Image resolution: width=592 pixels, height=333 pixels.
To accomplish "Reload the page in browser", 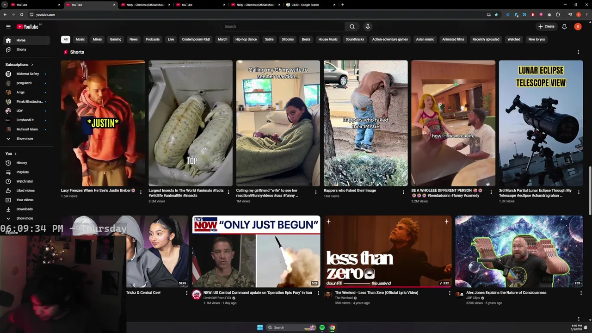I will tap(21, 14).
